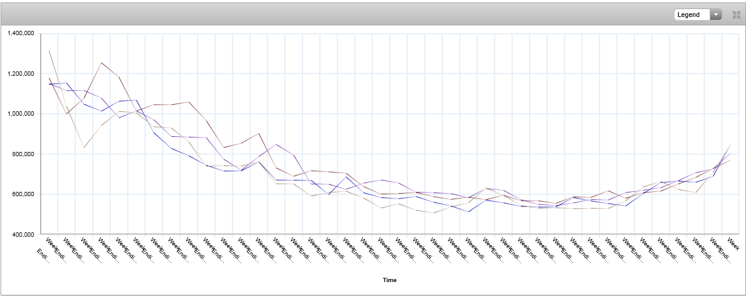The image size is (746, 296).
Task: Click the leftmost x-axis tick label
Action: tap(43, 253)
